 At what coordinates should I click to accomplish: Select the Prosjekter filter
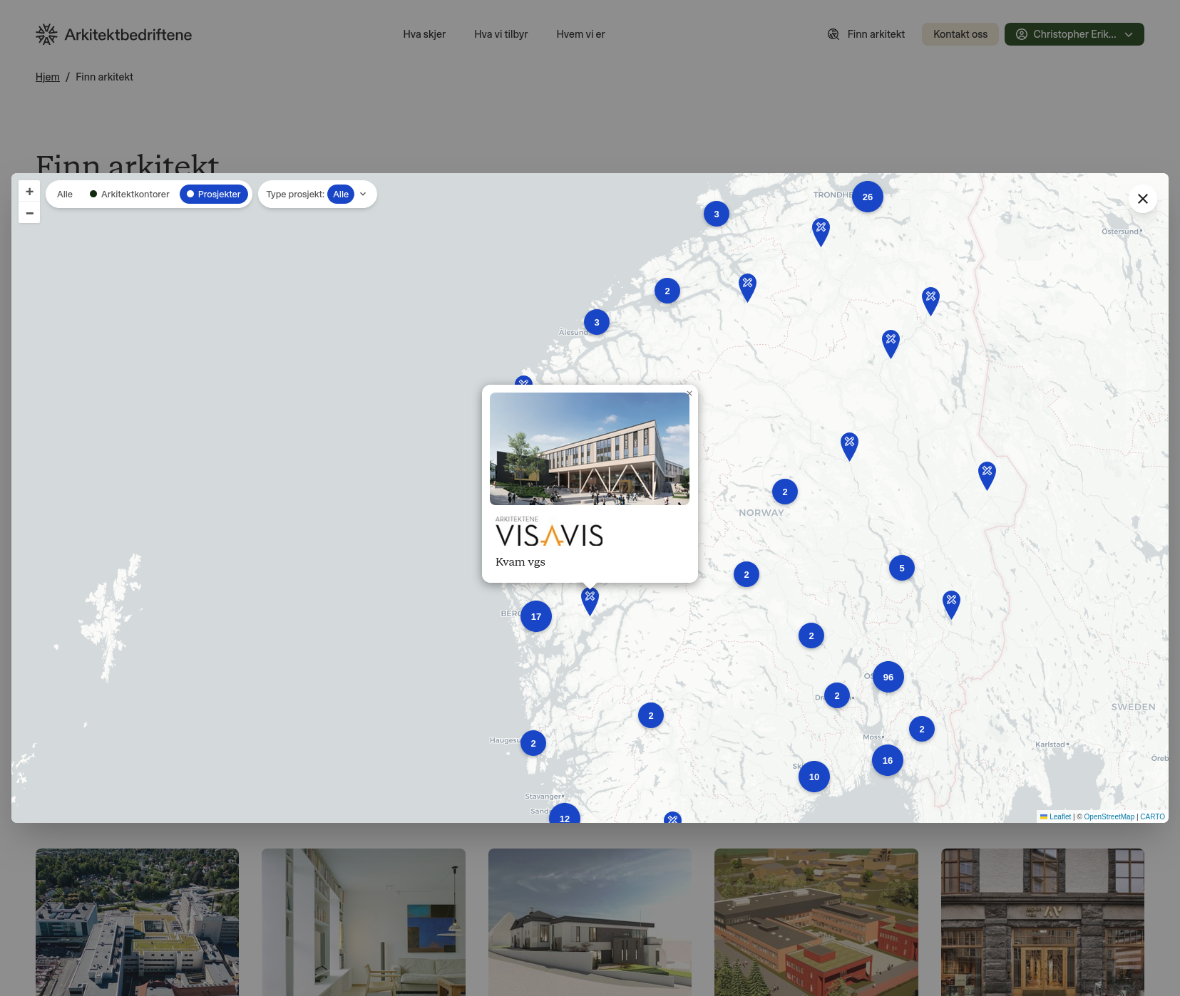[x=214, y=194]
